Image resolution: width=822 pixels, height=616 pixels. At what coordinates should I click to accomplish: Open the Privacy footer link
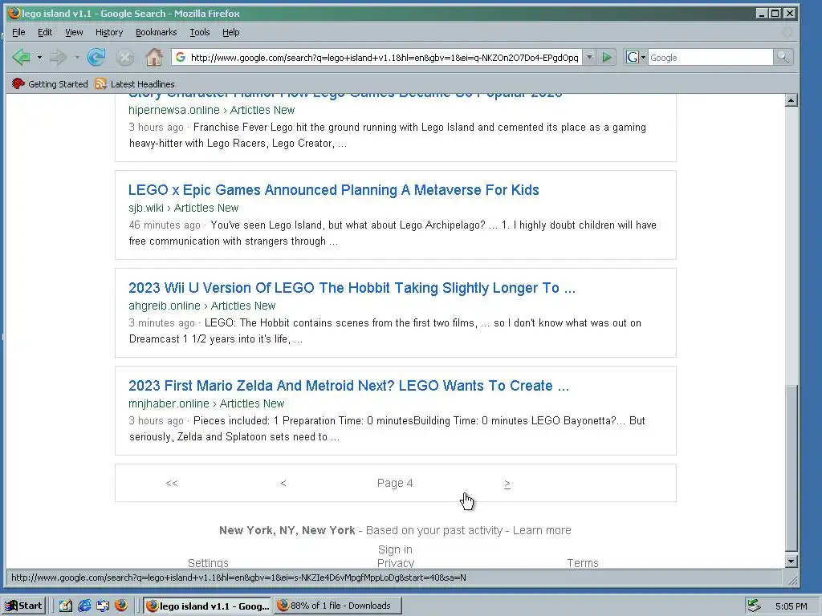click(395, 562)
